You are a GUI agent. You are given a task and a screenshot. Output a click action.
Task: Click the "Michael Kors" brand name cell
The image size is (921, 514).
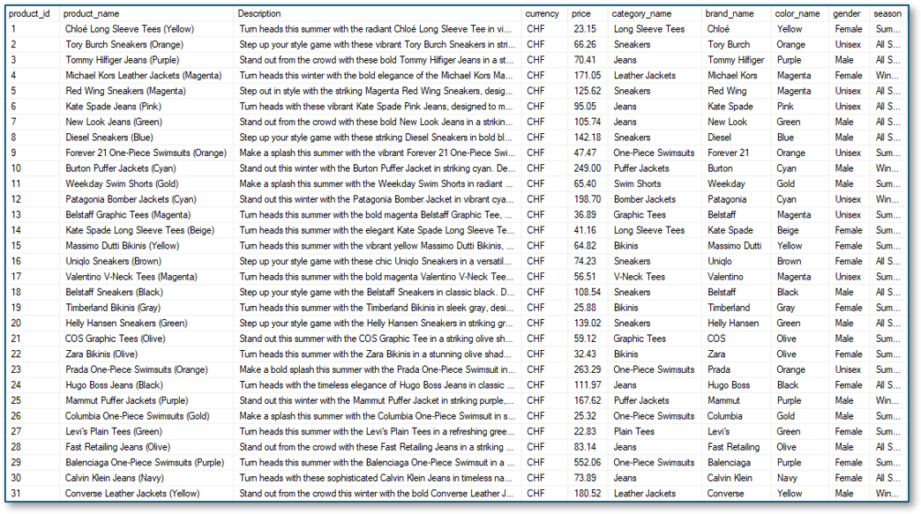(732, 75)
